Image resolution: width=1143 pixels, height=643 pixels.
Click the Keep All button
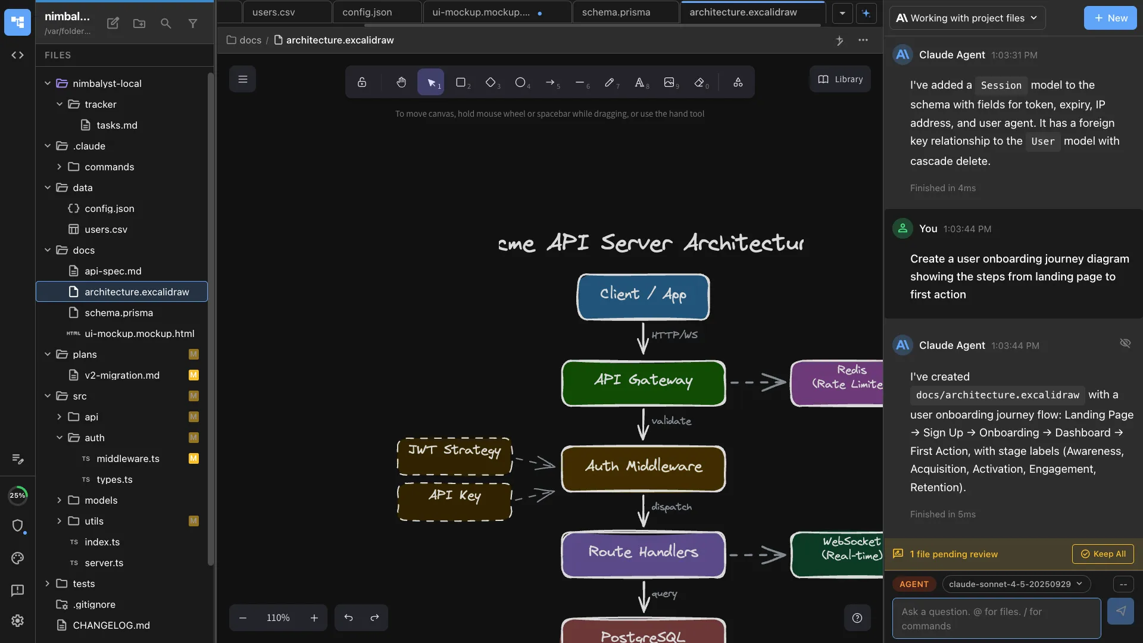tap(1104, 554)
